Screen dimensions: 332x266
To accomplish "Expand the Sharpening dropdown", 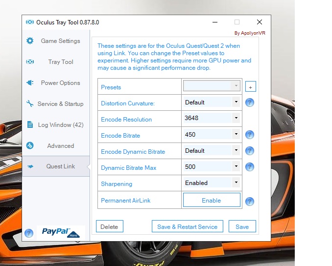I will click(x=236, y=183).
